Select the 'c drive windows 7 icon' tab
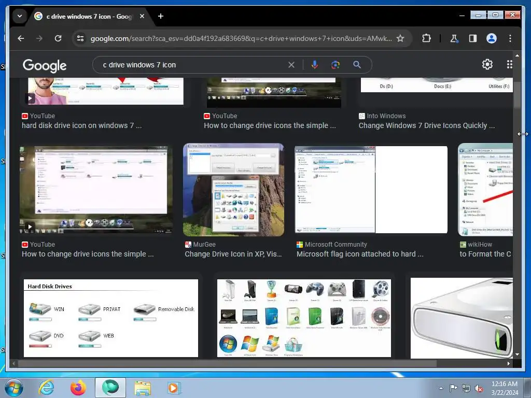 90,16
